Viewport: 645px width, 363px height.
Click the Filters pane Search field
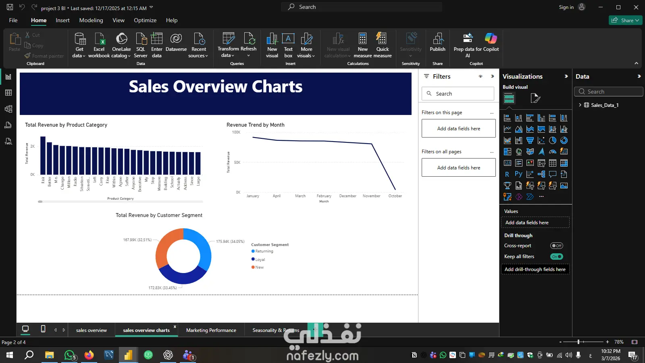coord(458,94)
